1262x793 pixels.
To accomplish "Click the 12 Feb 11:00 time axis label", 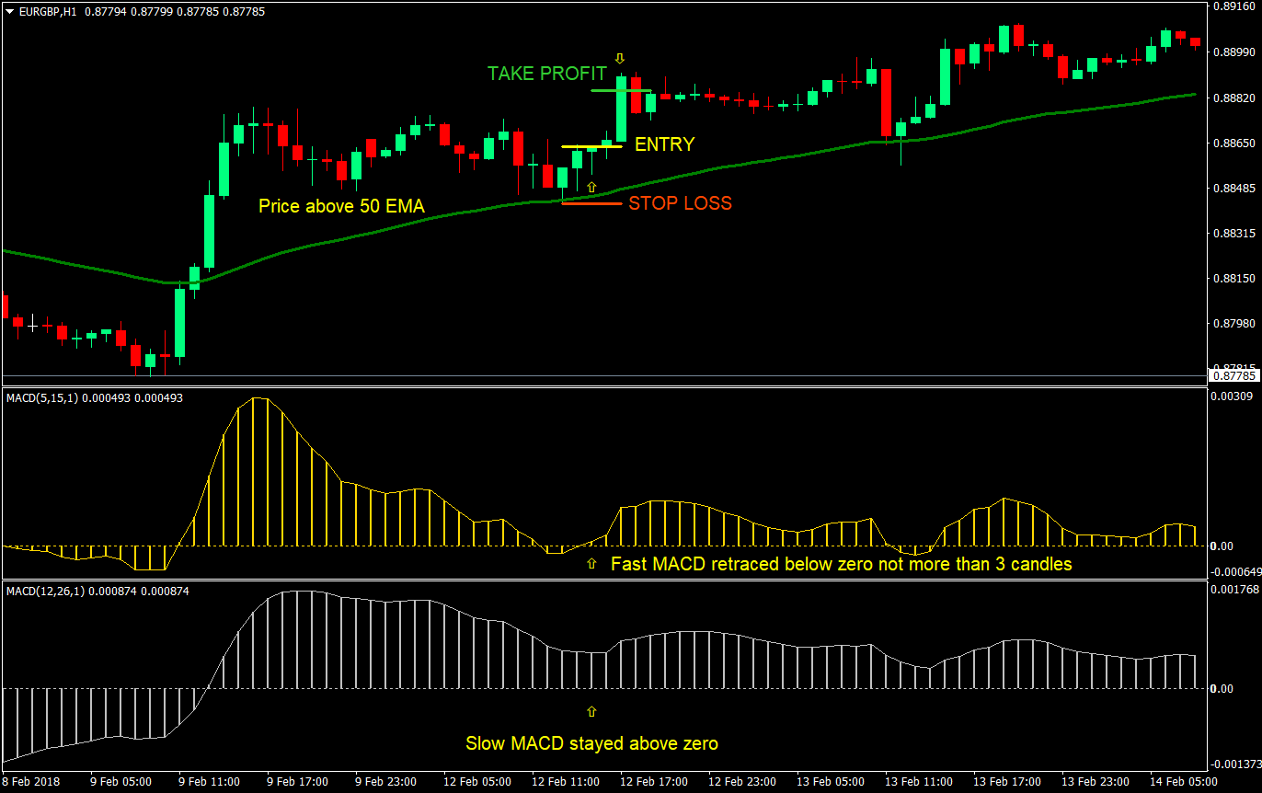I will (565, 780).
